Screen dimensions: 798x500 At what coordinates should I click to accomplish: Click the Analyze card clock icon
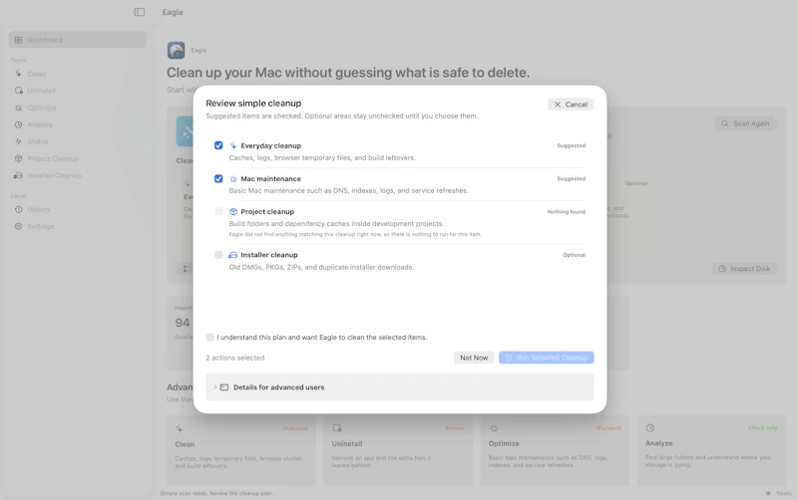pos(650,428)
